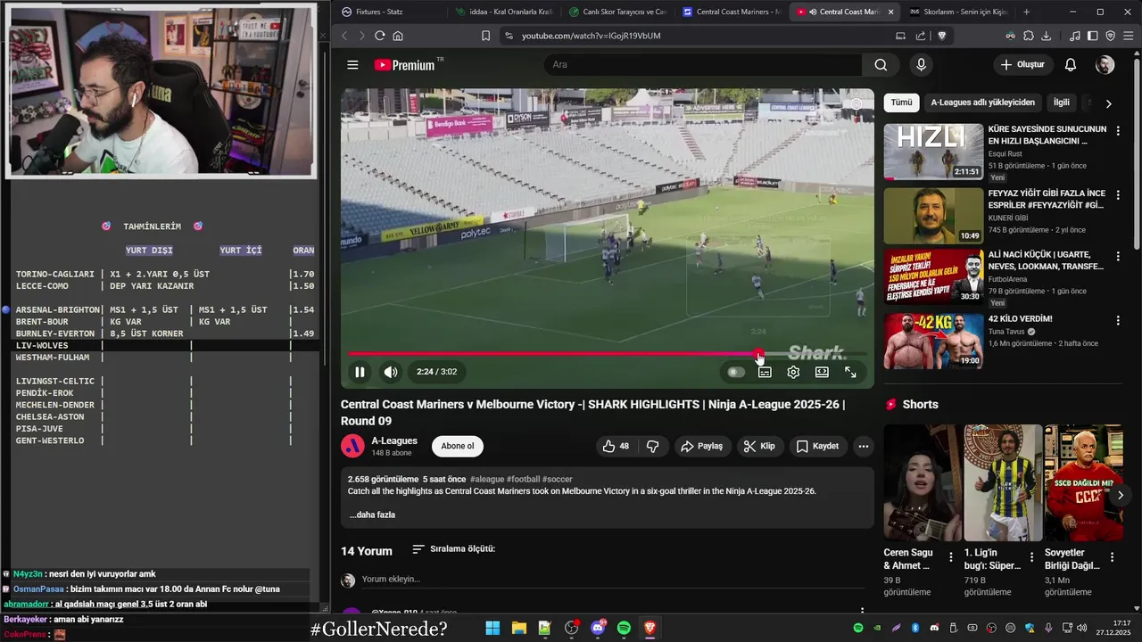Like the video with thumbs up
This screenshot has height=642, width=1142.
coord(617,446)
